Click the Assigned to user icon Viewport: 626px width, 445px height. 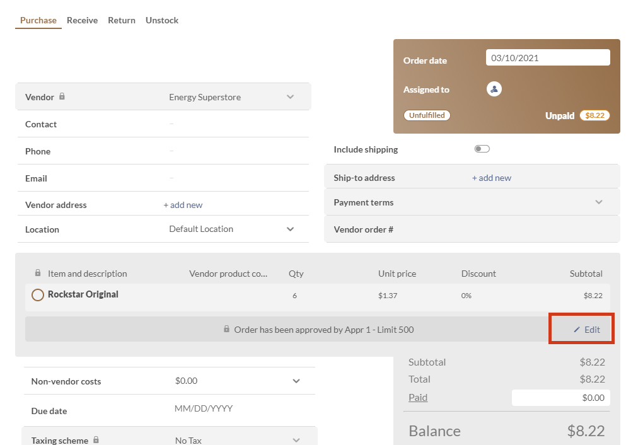pos(494,89)
